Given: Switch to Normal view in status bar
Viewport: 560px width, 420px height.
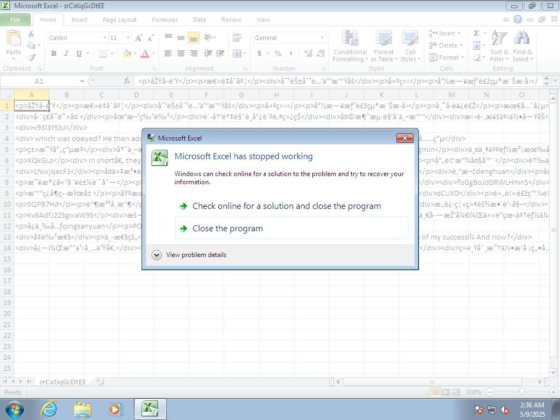Looking at the screenshot, I should coord(435,392).
